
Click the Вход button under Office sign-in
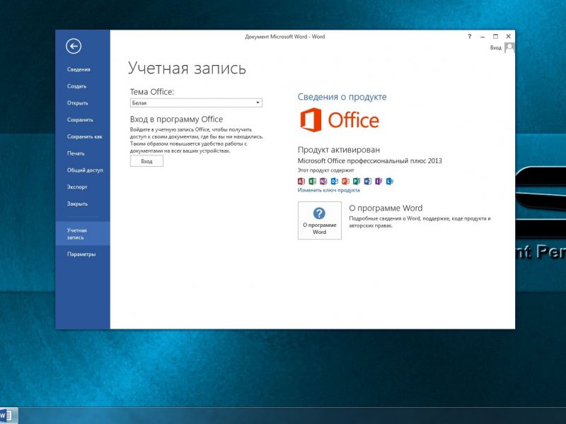pyautogui.click(x=146, y=161)
